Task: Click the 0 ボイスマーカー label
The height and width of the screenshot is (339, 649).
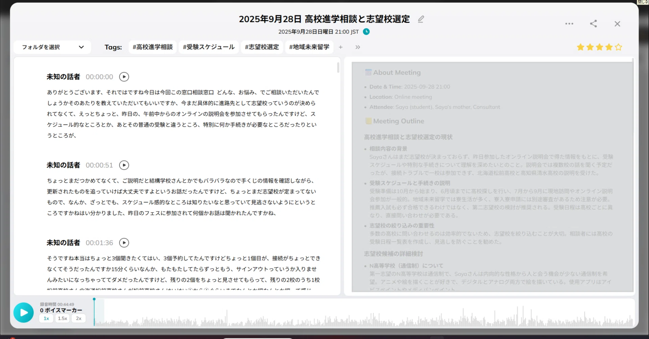Action: (x=61, y=310)
